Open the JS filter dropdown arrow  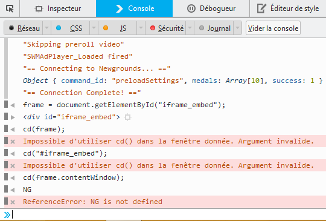(141, 28)
